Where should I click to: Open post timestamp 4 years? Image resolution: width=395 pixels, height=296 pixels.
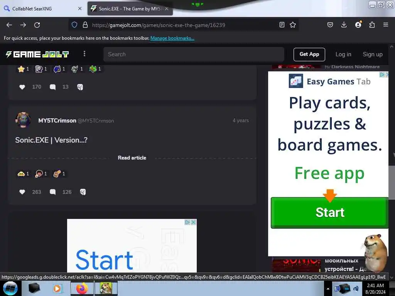[241, 120]
